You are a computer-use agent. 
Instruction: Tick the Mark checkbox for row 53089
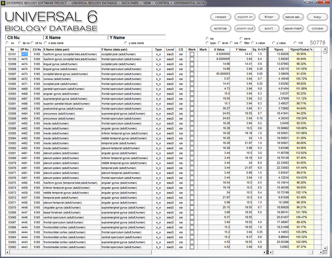click(192, 114)
